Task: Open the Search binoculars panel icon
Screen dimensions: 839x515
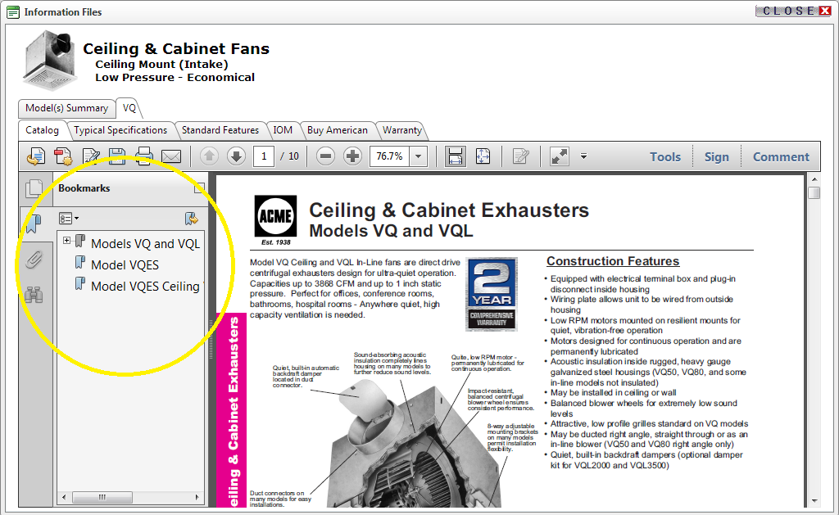Action: coord(34,295)
